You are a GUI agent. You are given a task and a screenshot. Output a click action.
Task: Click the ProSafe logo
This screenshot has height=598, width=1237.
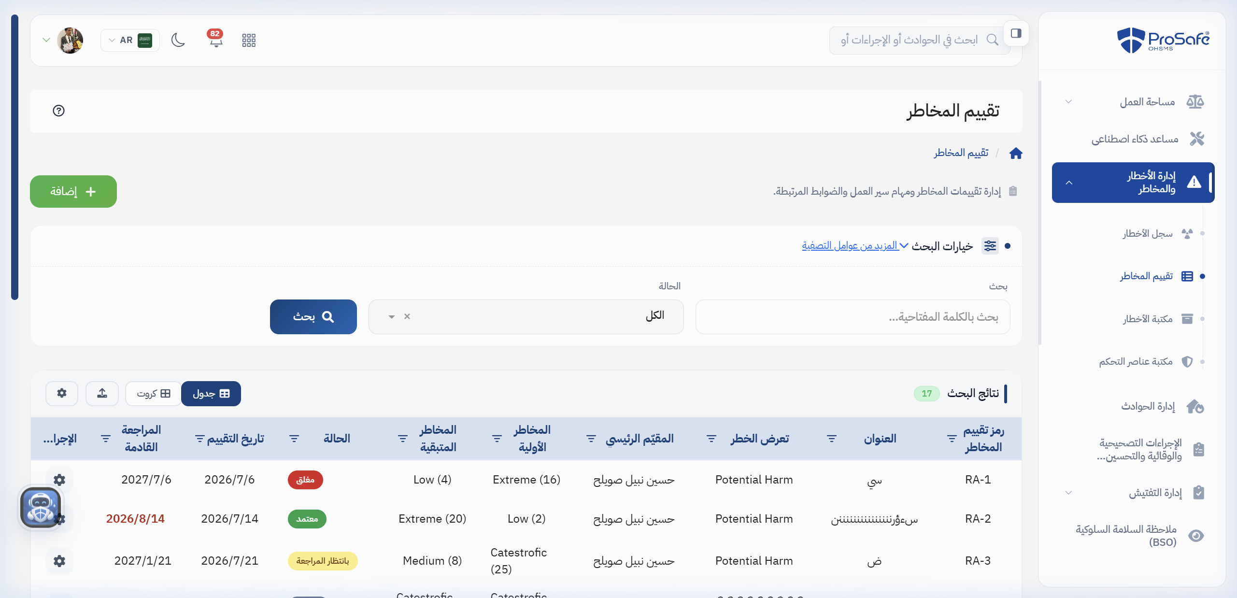pos(1163,40)
